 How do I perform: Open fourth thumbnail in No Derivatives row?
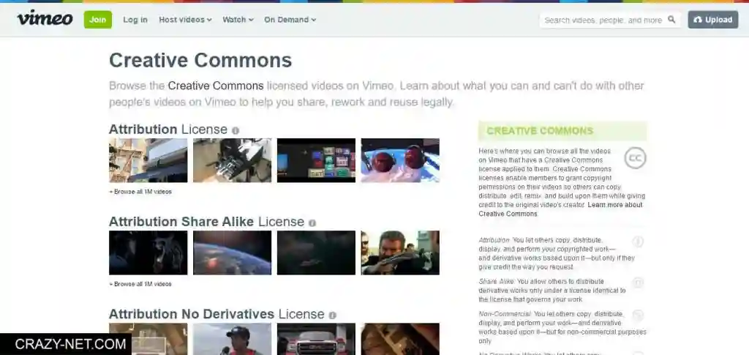coord(400,339)
